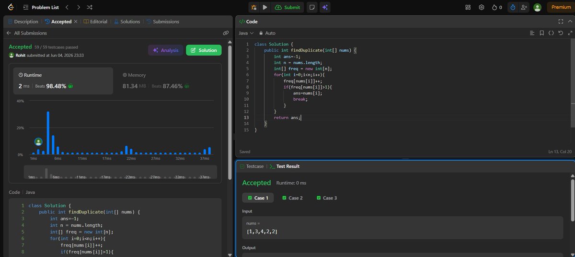This screenshot has width=575, height=257.
Task: Click the debugger icon beside Run
Action: point(254,7)
